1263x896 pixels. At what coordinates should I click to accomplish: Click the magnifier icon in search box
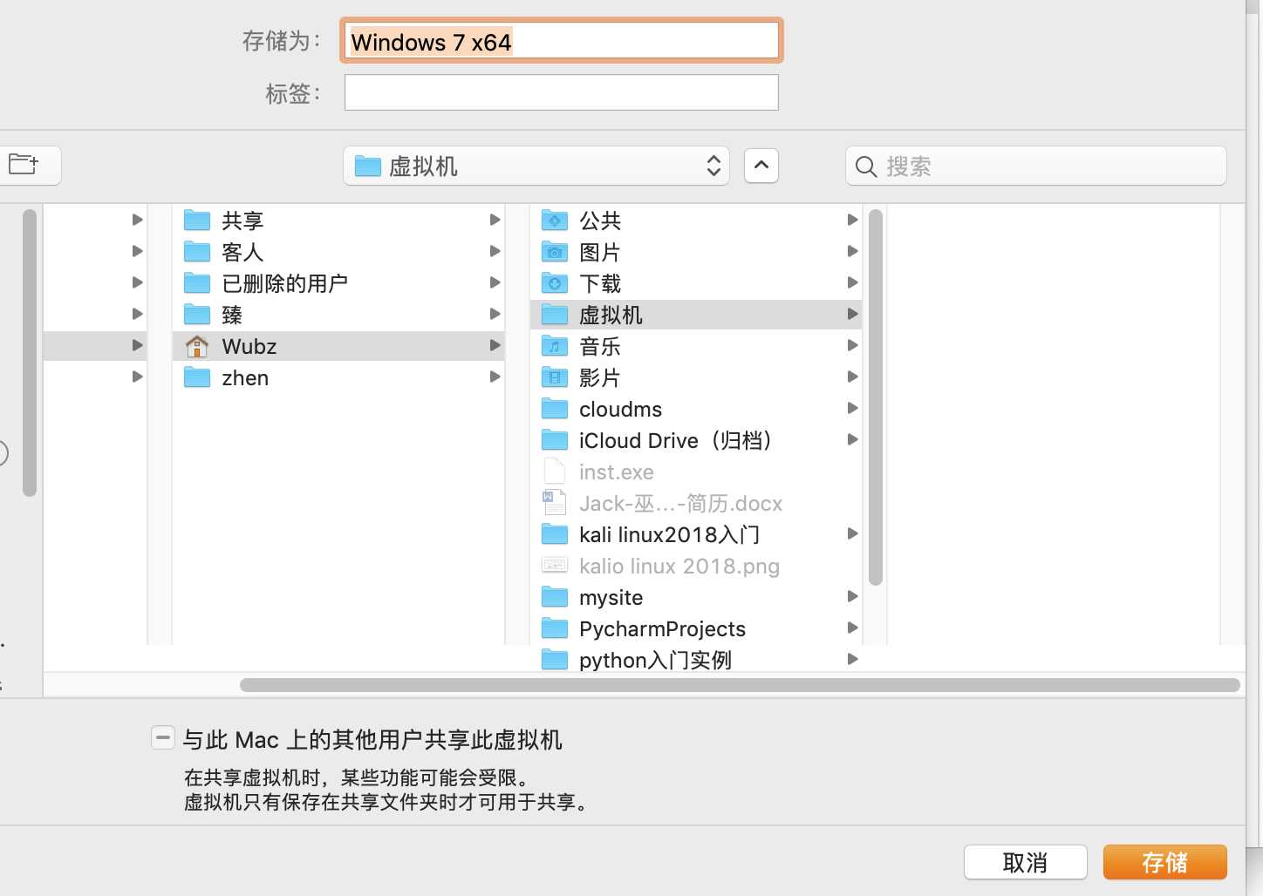865,166
